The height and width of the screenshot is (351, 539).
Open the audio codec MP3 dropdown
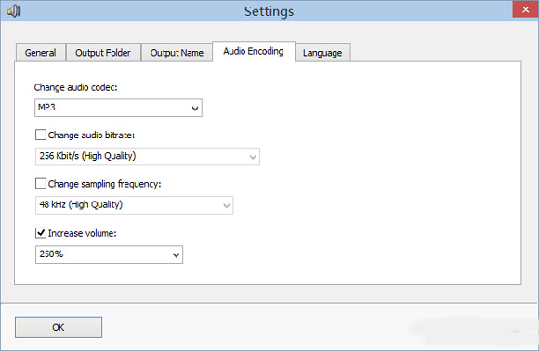pos(118,108)
